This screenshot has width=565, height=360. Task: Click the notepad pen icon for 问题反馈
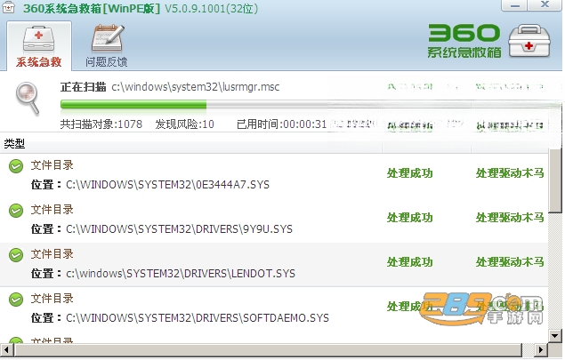108,37
